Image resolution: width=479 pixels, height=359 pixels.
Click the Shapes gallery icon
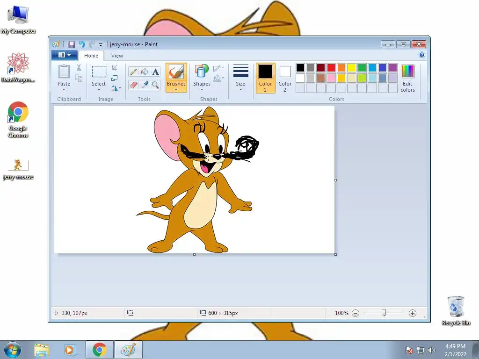click(202, 72)
